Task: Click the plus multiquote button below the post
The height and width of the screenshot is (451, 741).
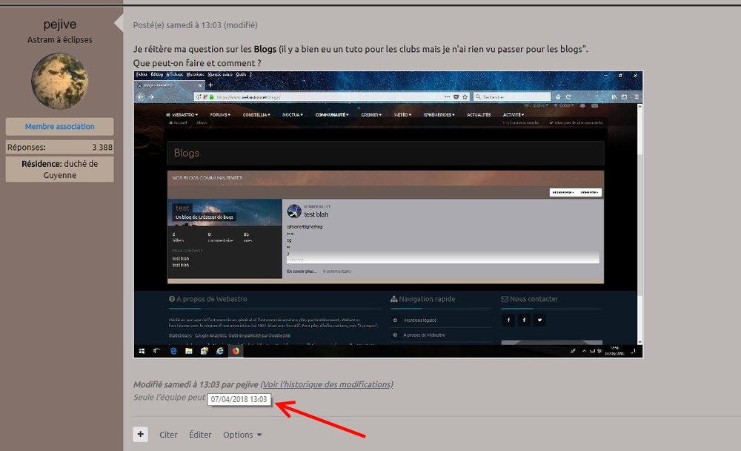Action: coord(140,435)
